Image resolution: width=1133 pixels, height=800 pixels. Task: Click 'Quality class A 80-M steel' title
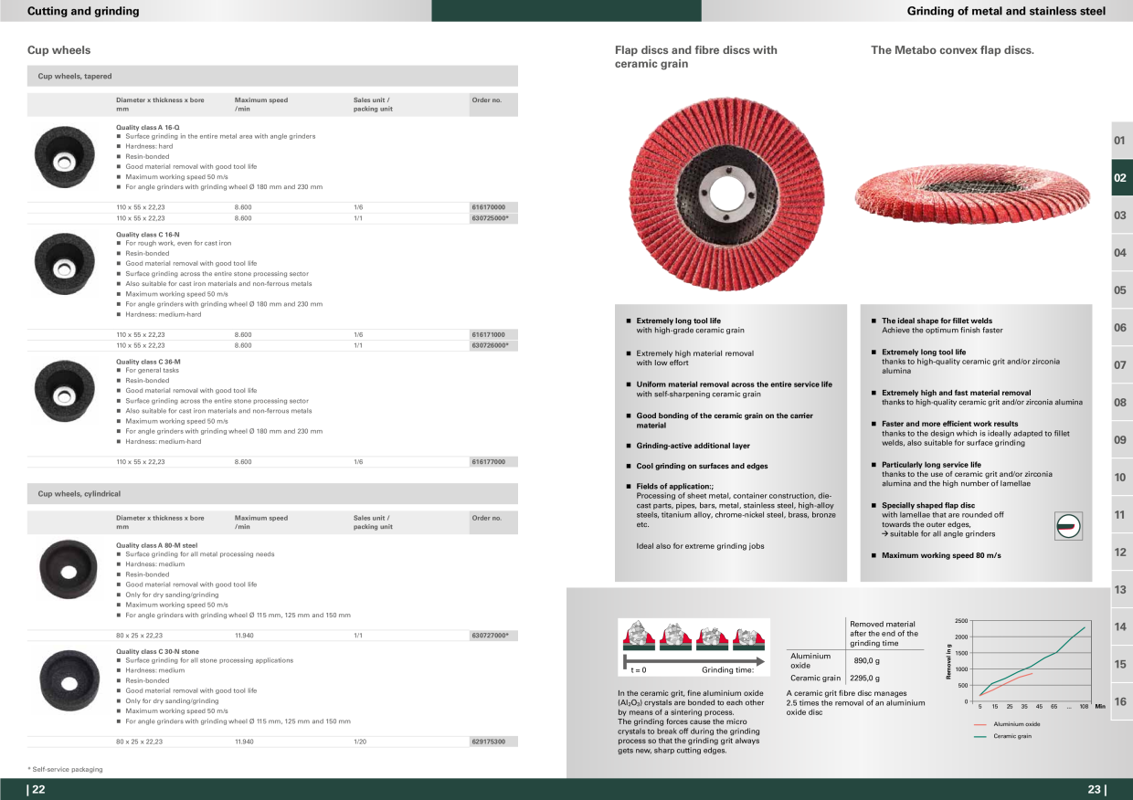[157, 544]
